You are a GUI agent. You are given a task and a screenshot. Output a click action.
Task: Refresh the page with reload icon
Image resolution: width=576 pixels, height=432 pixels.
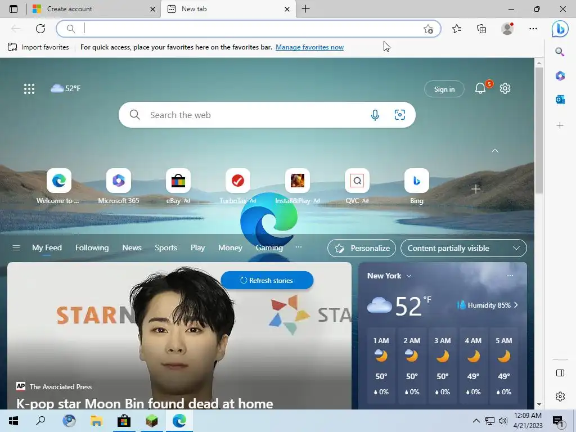[x=40, y=28]
